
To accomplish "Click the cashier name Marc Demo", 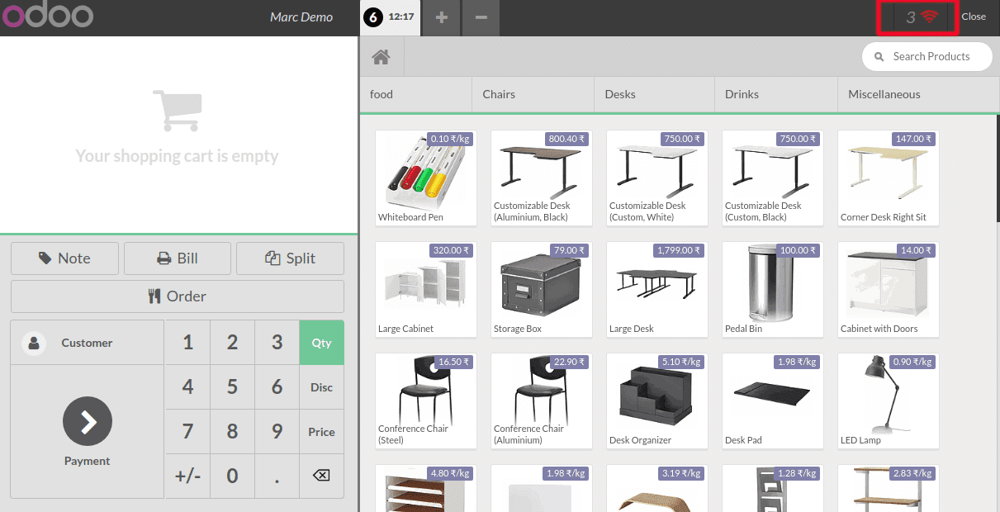I will coord(301,17).
